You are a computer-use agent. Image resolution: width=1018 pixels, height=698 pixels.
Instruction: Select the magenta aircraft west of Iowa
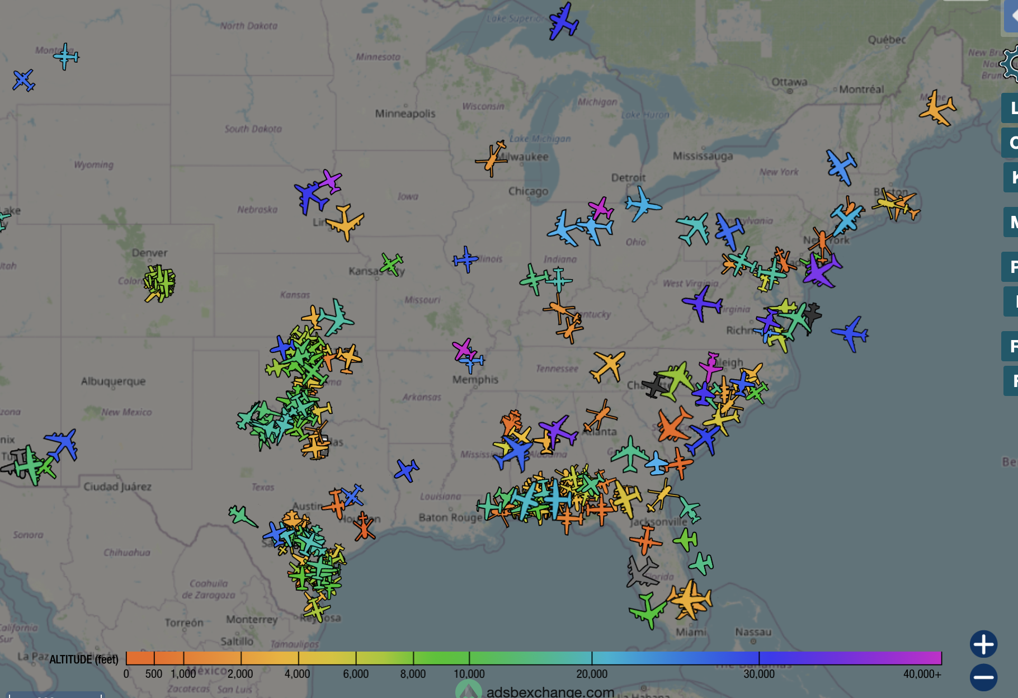331,182
